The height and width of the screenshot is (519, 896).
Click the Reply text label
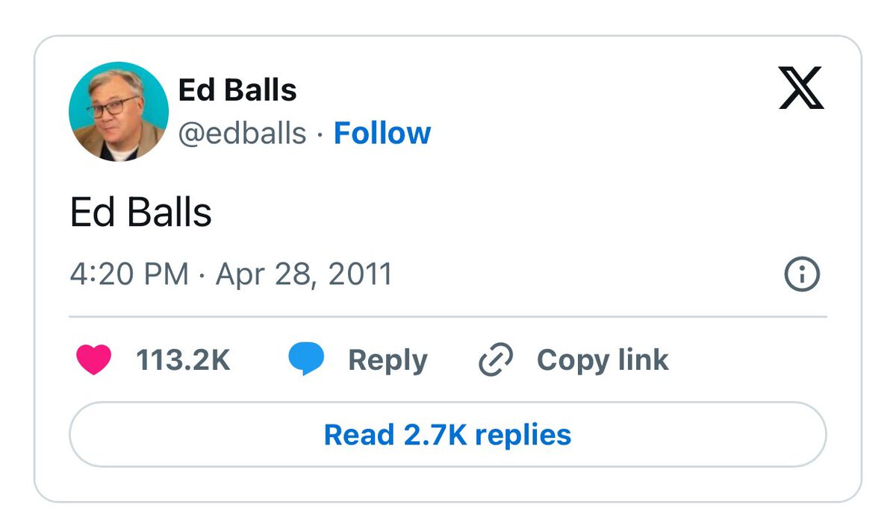tap(388, 360)
